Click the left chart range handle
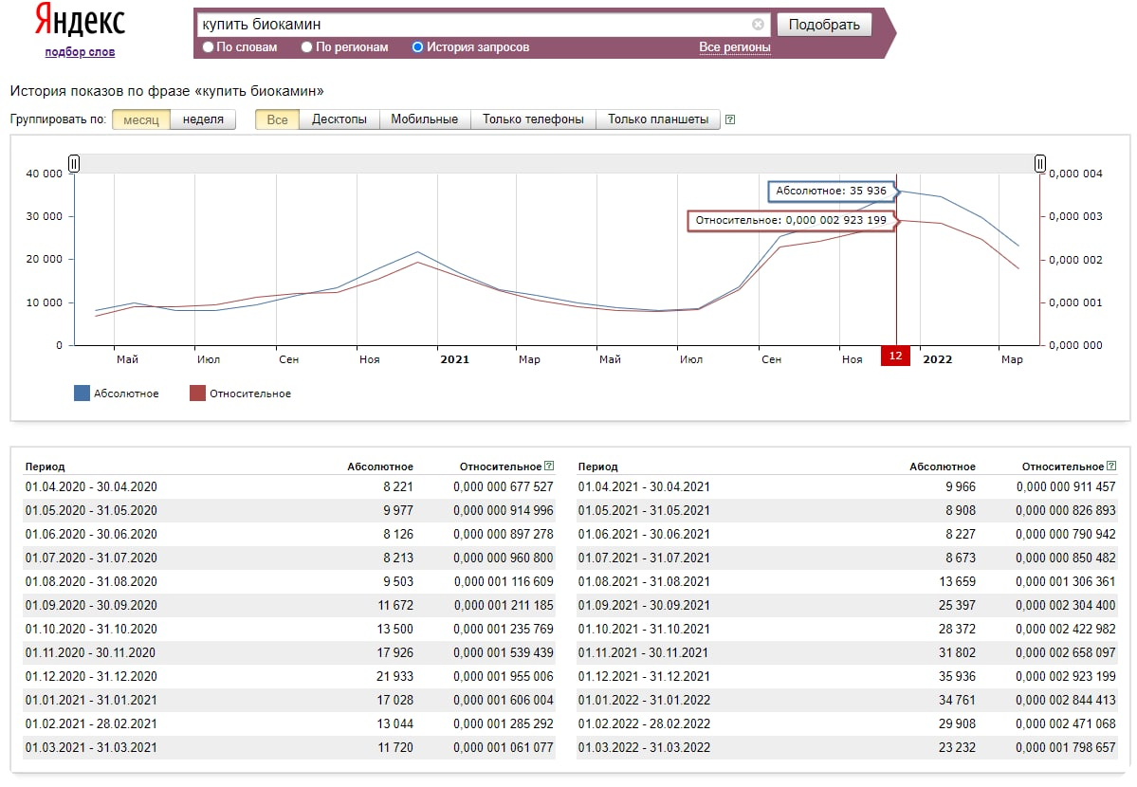 tap(74, 164)
